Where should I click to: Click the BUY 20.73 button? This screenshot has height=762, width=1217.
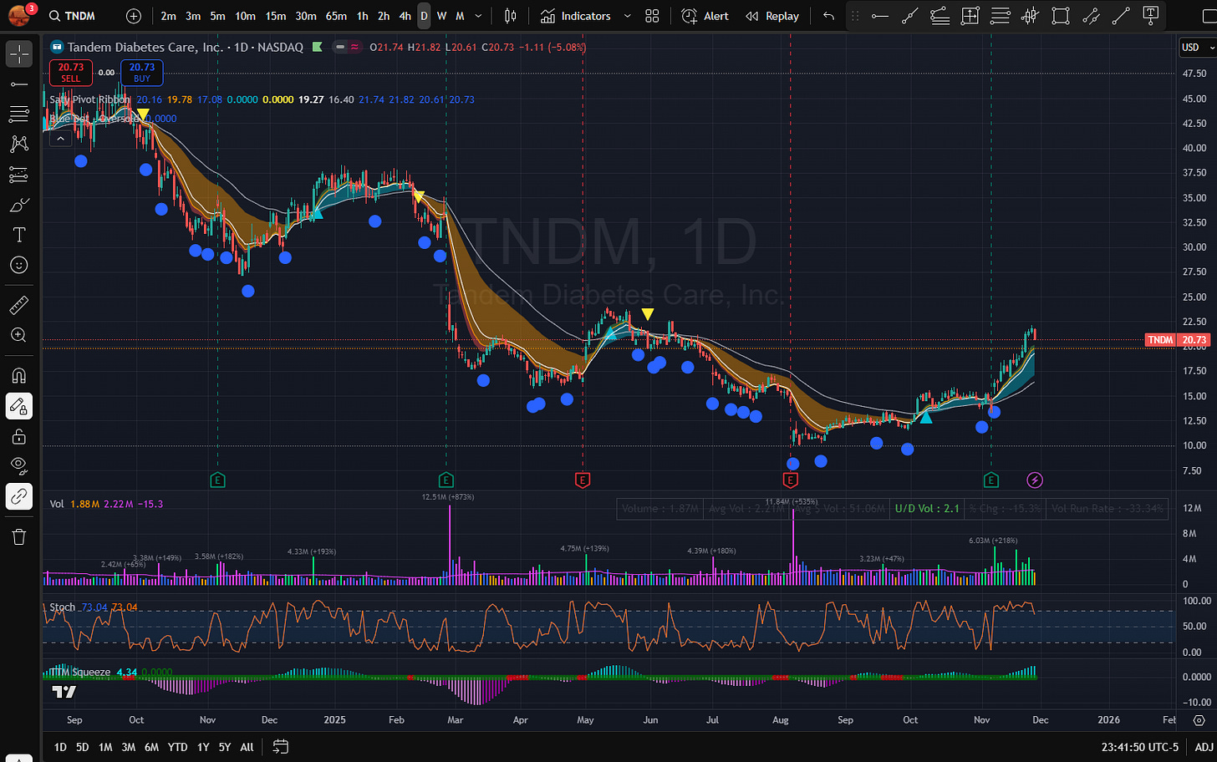tap(142, 73)
